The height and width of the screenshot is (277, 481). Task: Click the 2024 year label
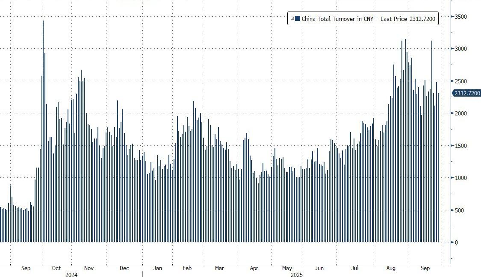coord(71,274)
